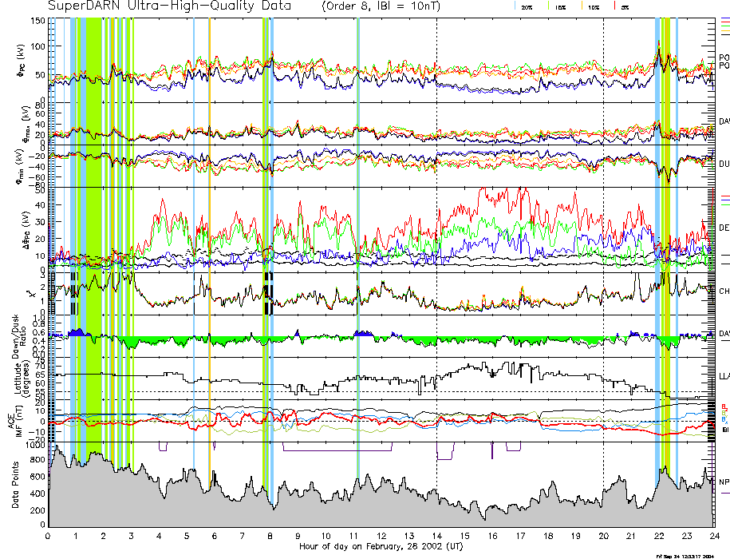Screen dimensions: 730x559
Task: Click the green vertical band near hour 11
Action: tap(358, 240)
